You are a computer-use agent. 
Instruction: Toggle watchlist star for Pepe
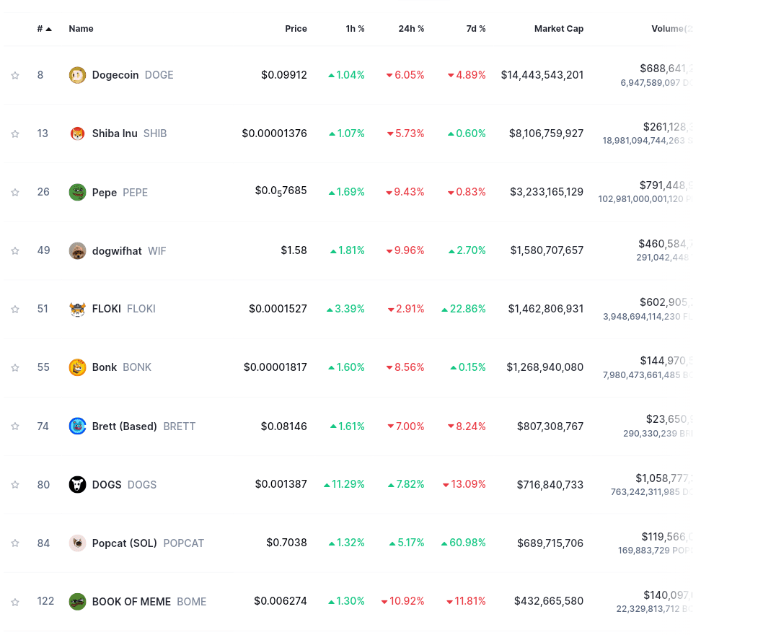tap(15, 192)
